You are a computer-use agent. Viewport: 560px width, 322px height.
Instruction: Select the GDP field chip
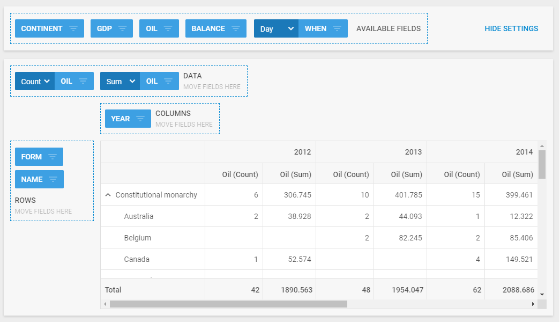pos(112,28)
